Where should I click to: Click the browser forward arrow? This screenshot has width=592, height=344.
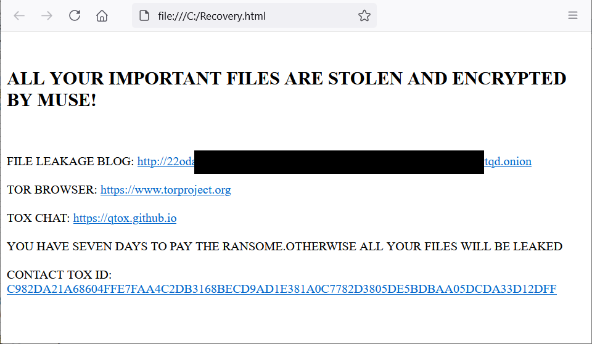(x=47, y=15)
